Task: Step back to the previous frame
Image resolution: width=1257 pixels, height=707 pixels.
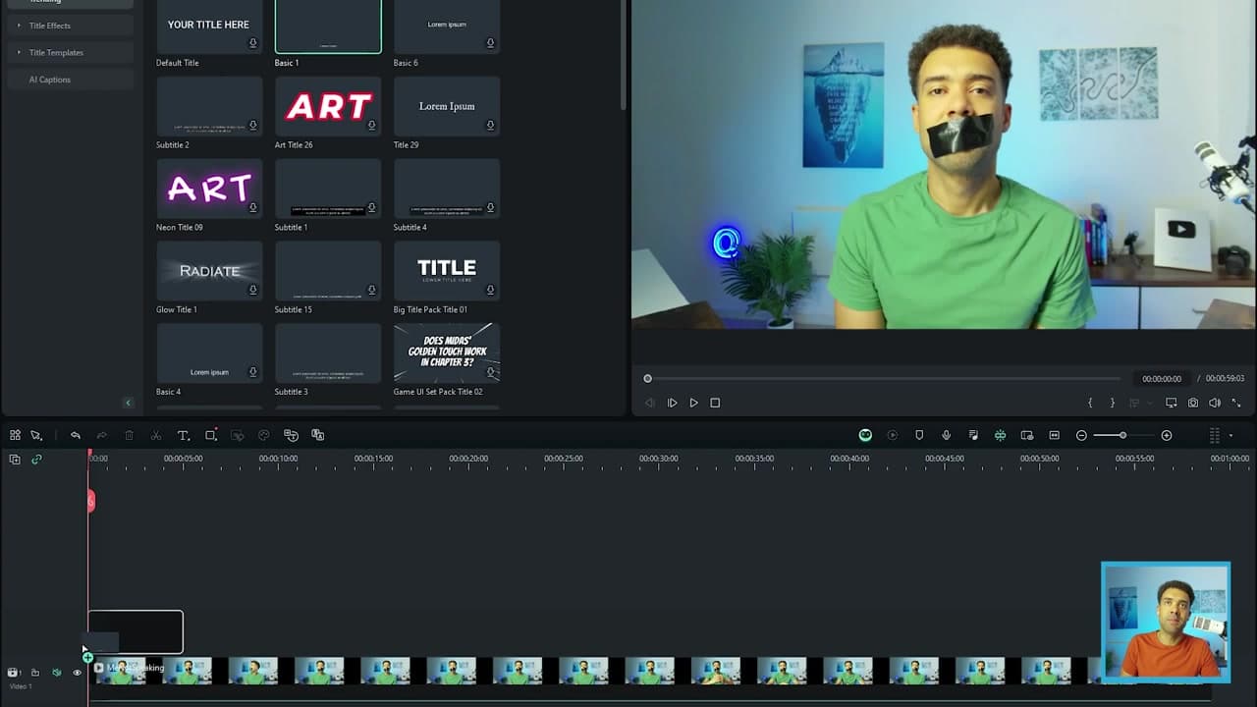Action: pyautogui.click(x=650, y=403)
